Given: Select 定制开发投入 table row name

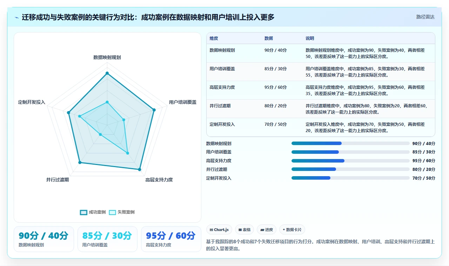Looking at the screenshot, I should (222, 124).
